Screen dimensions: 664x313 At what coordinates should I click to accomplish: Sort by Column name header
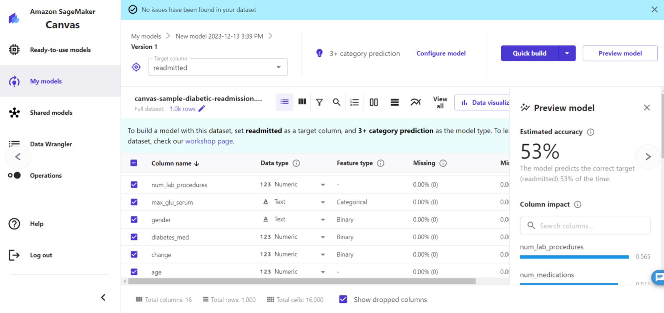175,163
